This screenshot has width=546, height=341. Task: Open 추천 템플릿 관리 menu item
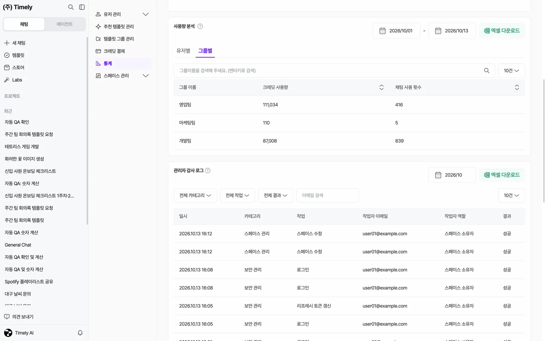point(123,27)
